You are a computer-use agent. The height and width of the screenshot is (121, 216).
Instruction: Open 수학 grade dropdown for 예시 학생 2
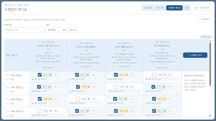[85, 87]
